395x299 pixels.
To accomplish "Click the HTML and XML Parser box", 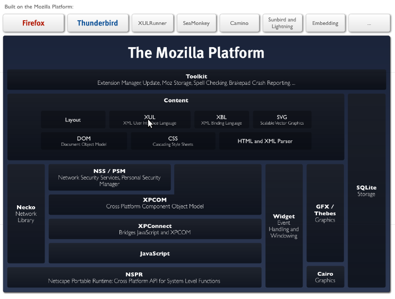I will 265,141.
